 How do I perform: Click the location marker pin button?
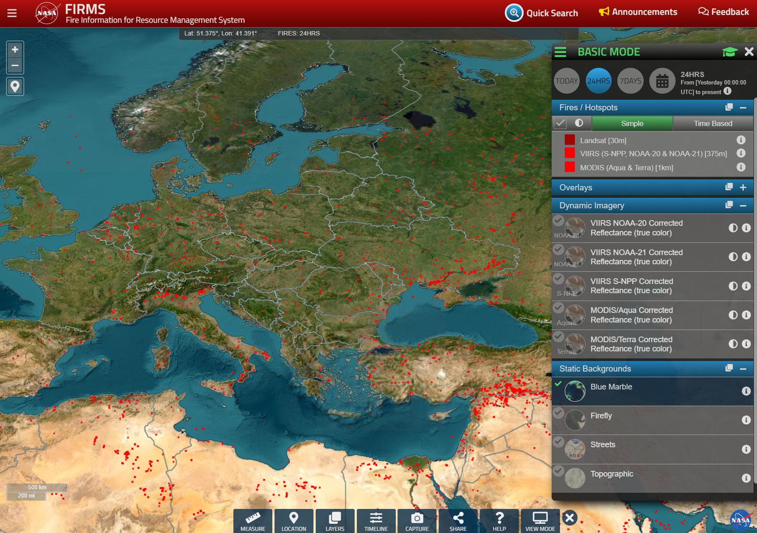click(x=15, y=86)
